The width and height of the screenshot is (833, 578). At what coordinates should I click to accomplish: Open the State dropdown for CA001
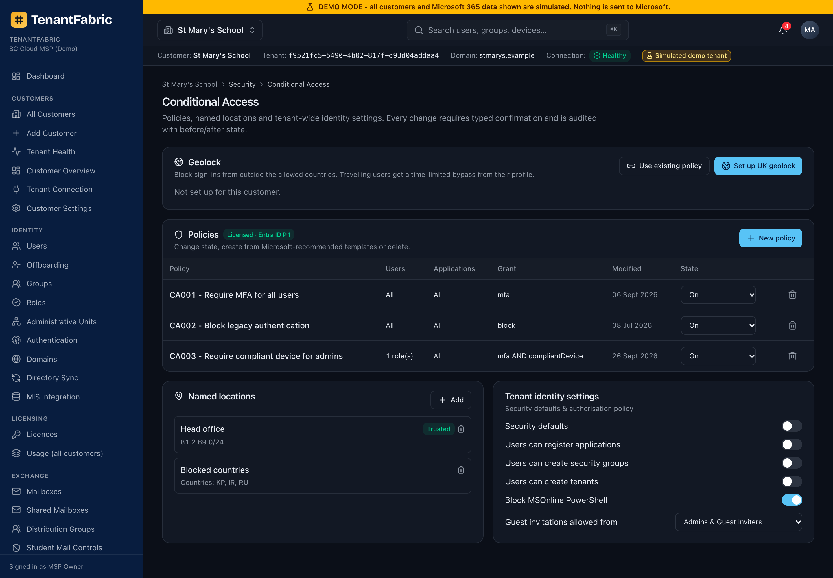[x=718, y=295]
